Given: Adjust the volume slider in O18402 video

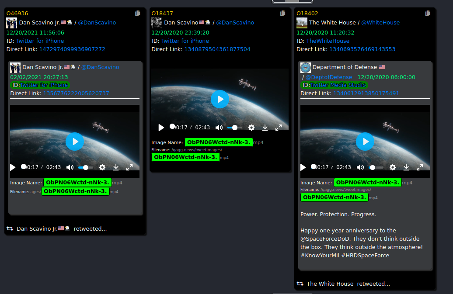Looking at the screenshot, I should (376, 168).
